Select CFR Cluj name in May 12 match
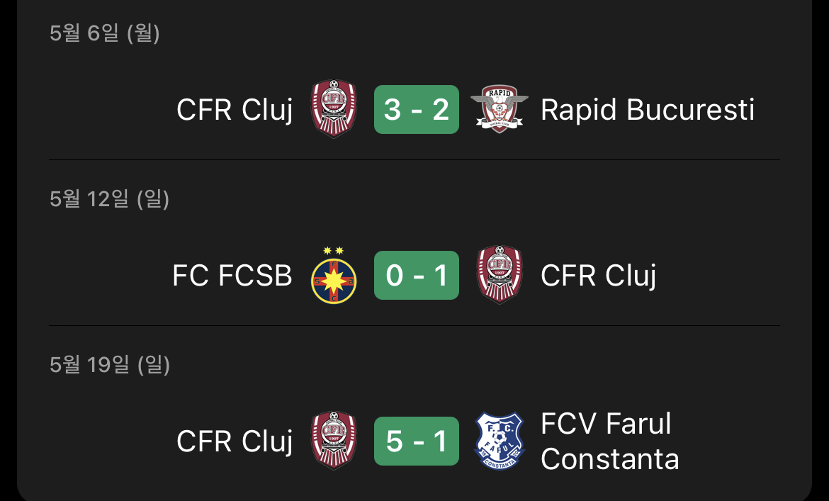This screenshot has height=501, width=829. [599, 276]
